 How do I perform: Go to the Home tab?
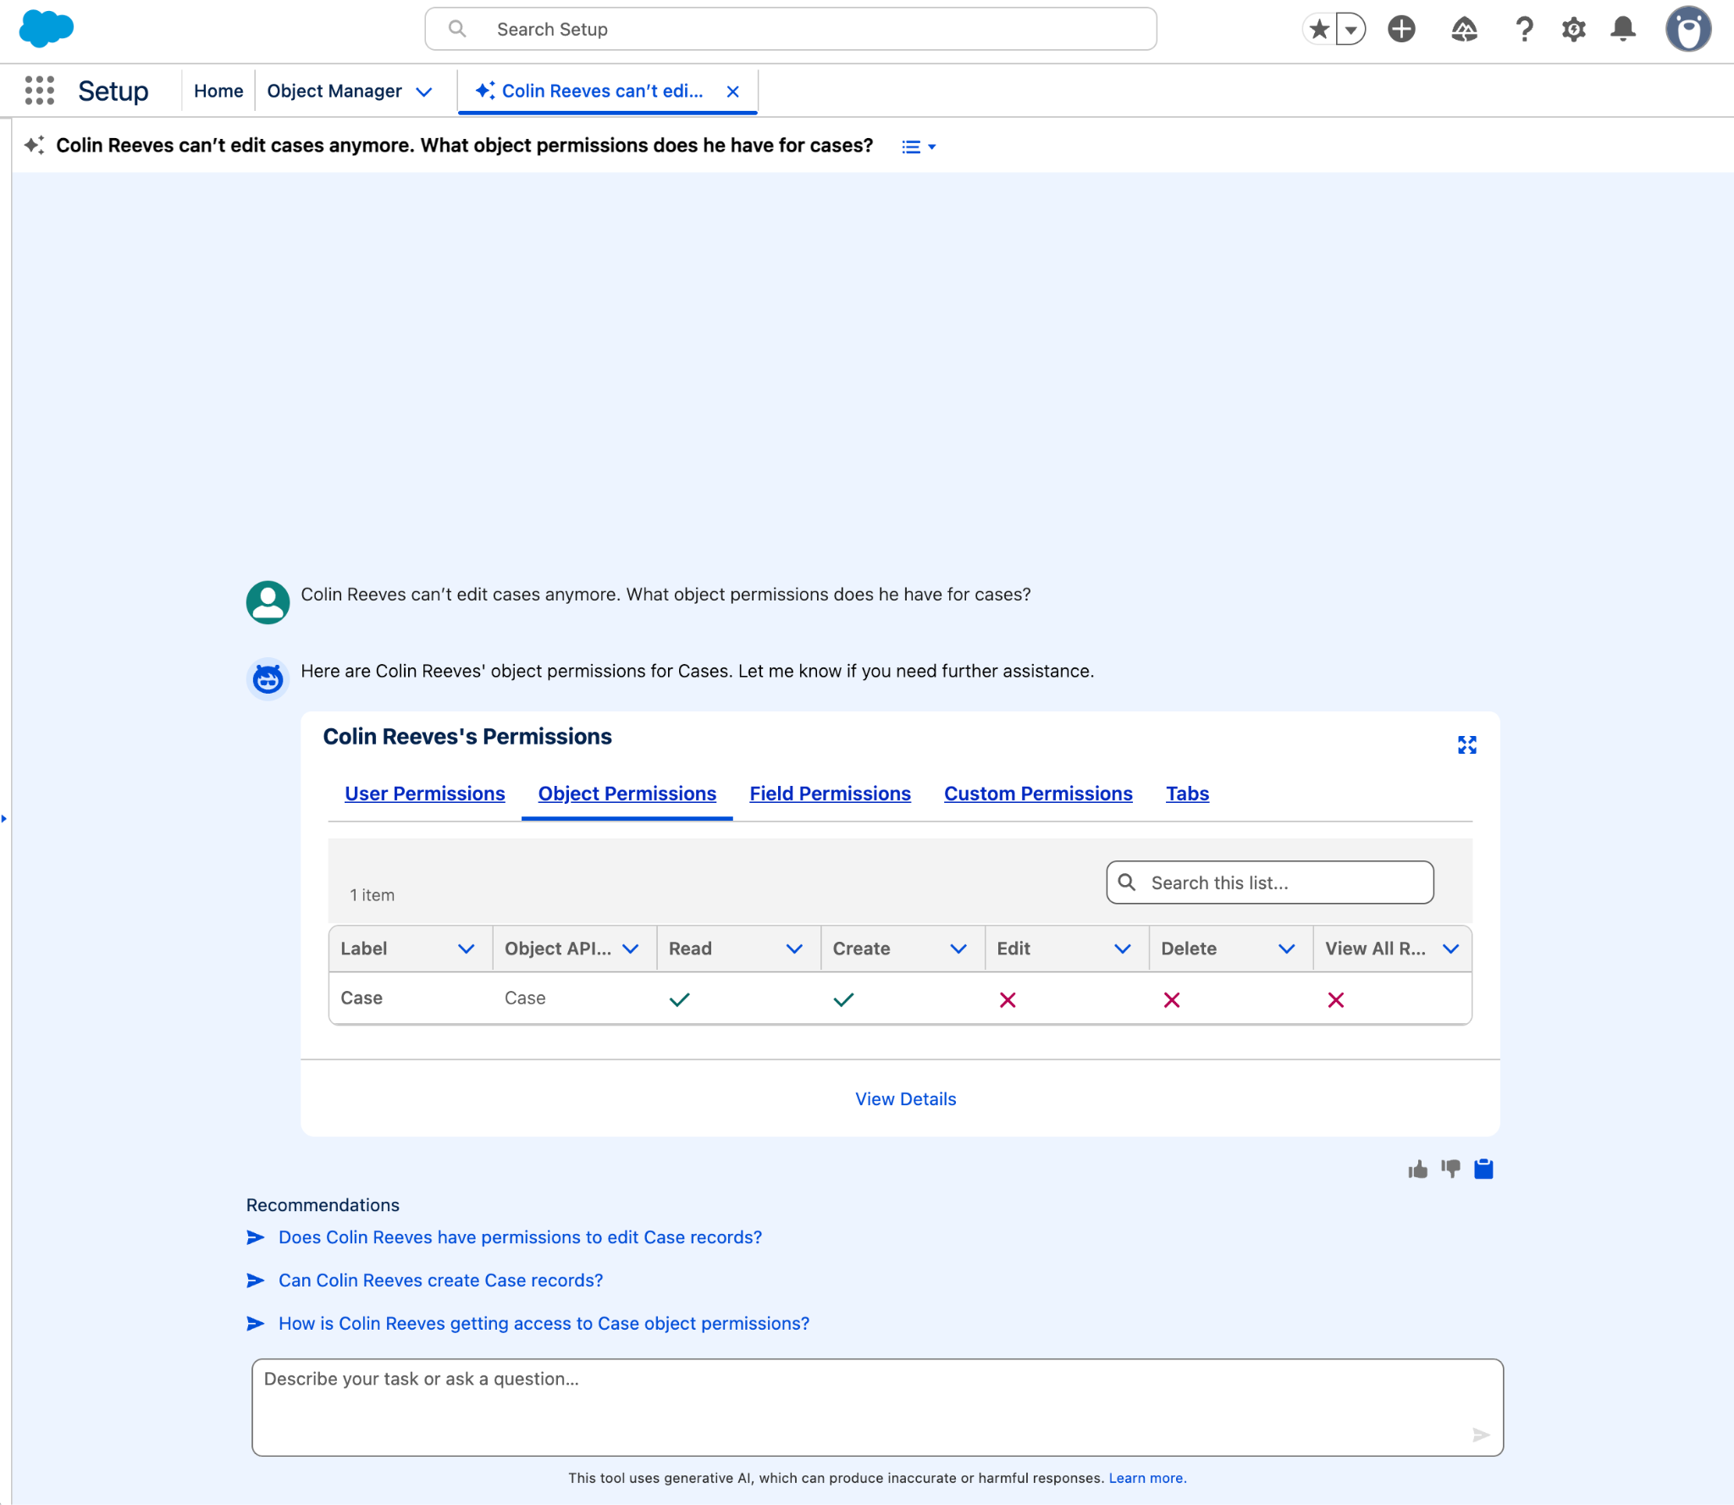click(218, 91)
